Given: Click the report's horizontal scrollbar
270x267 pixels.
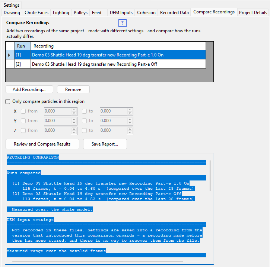Looking at the screenshot, I should [x=98, y=261].
